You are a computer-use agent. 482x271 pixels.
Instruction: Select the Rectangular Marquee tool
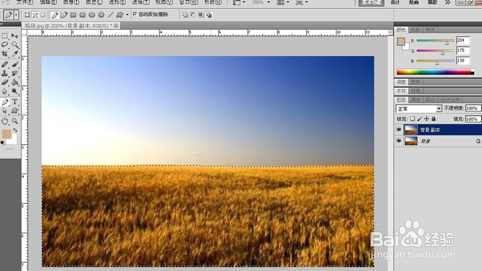[5, 36]
